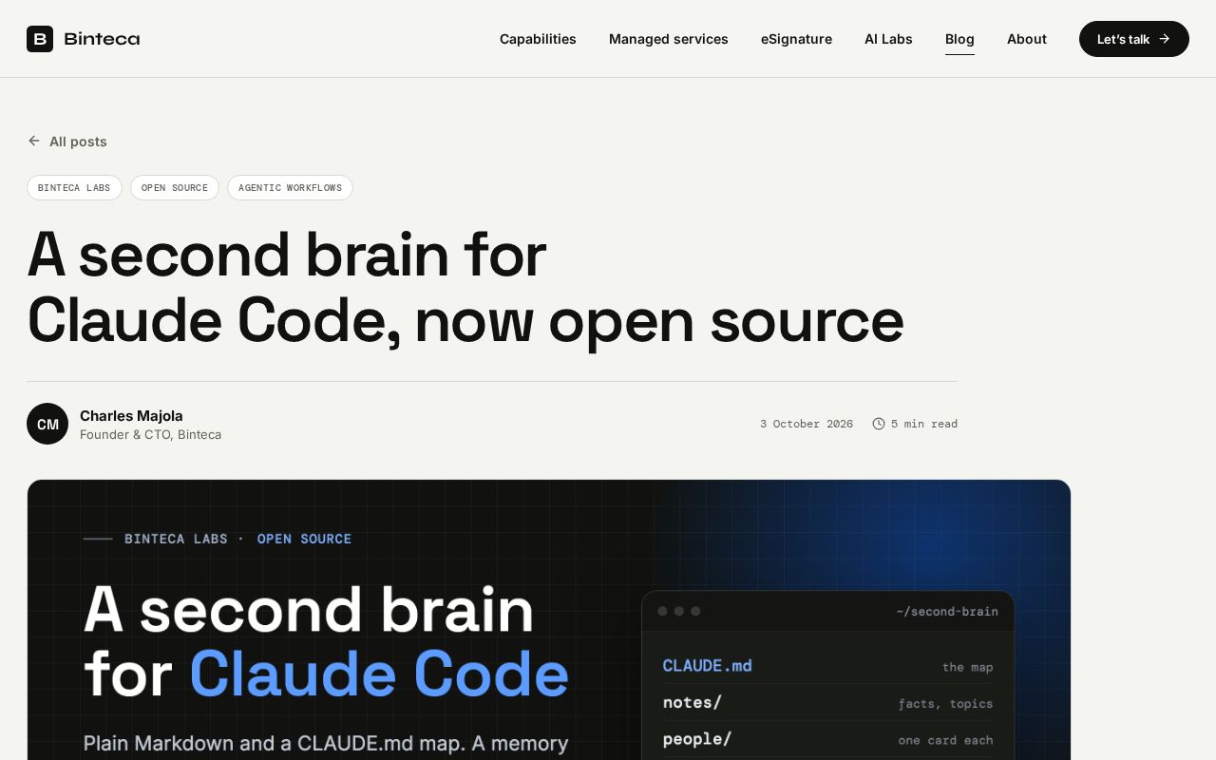Viewport: 1216px width, 760px height.
Task: Click OPEN SOURCE label inside hero banner
Action: (x=304, y=539)
